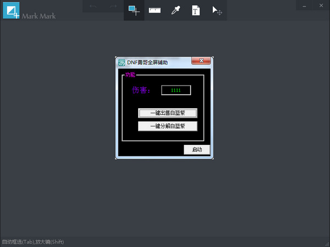The height and width of the screenshot is (247, 330).
Task: Focus the 伤害 input field showing 1111
Action: pos(176,90)
